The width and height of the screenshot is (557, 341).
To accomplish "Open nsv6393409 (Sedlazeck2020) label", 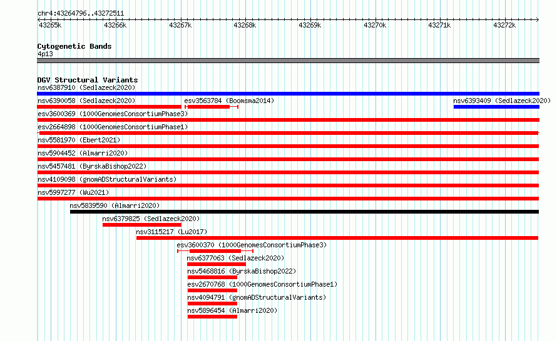I will click(x=502, y=101).
